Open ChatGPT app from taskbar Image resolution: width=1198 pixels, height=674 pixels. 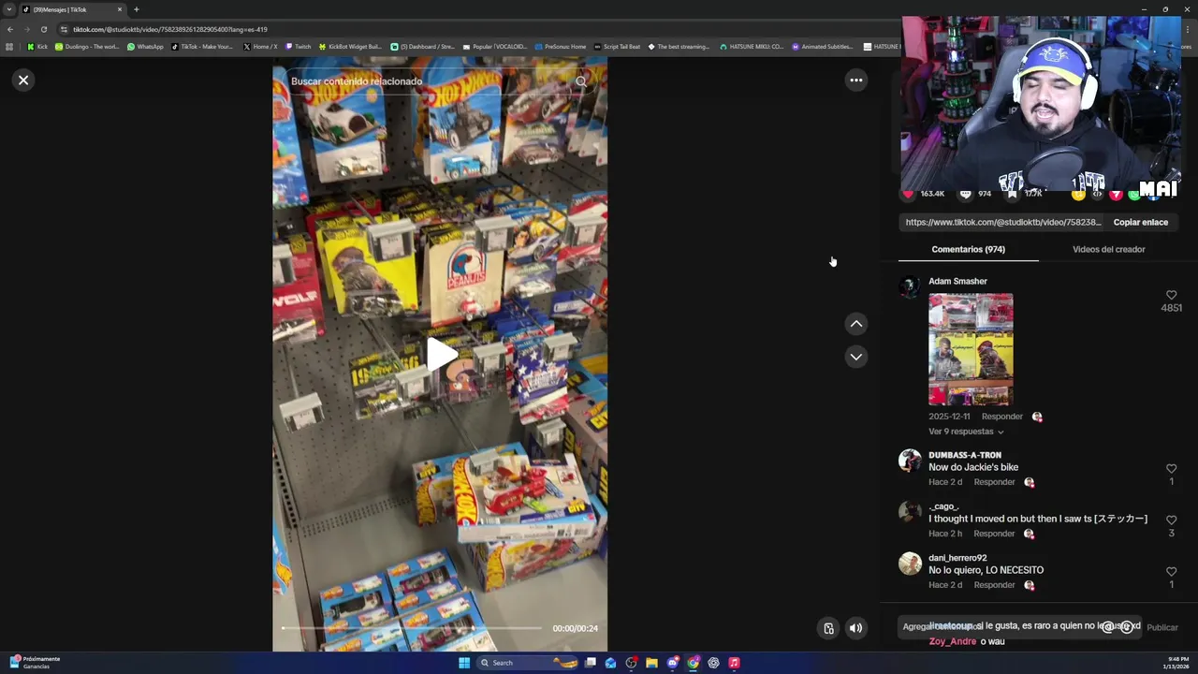[713, 663]
